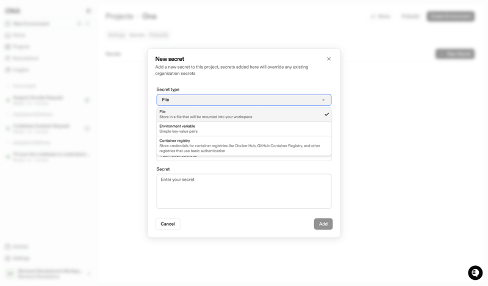Image resolution: width=488 pixels, height=286 pixels.
Task: Open the chat support bubble
Action: [x=475, y=273]
